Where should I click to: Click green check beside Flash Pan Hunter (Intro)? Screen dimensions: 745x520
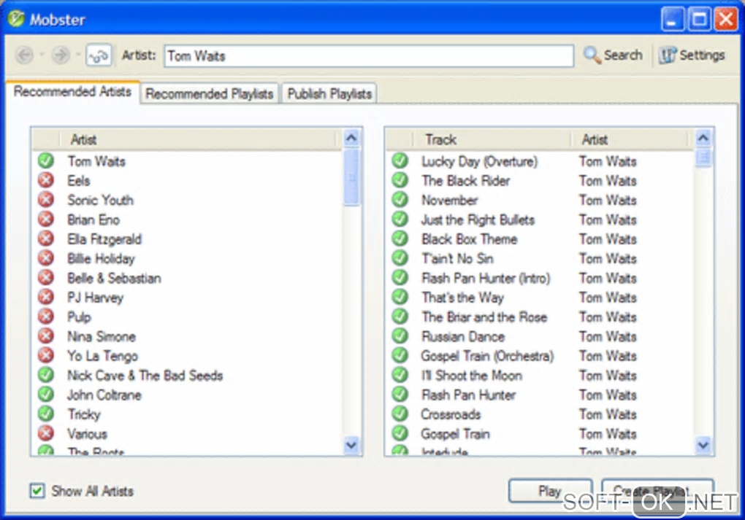tap(400, 278)
